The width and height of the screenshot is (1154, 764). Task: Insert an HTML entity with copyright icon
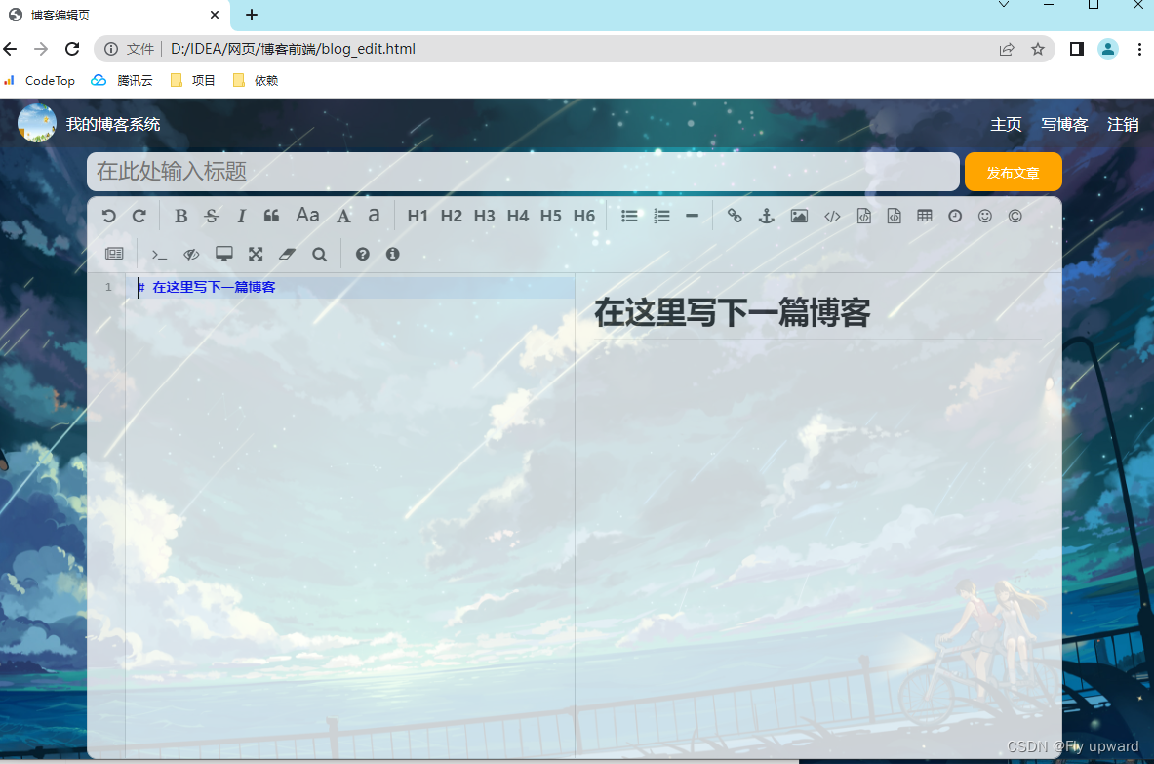(1015, 216)
